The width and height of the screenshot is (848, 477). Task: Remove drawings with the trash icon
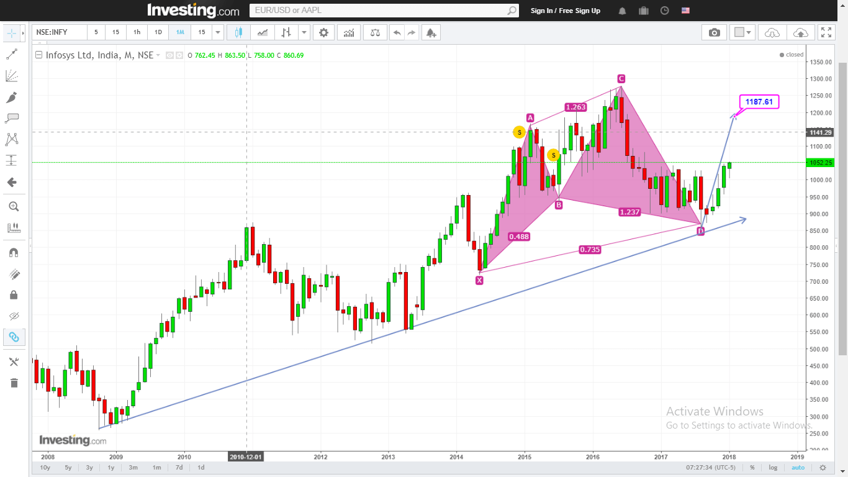click(x=14, y=383)
